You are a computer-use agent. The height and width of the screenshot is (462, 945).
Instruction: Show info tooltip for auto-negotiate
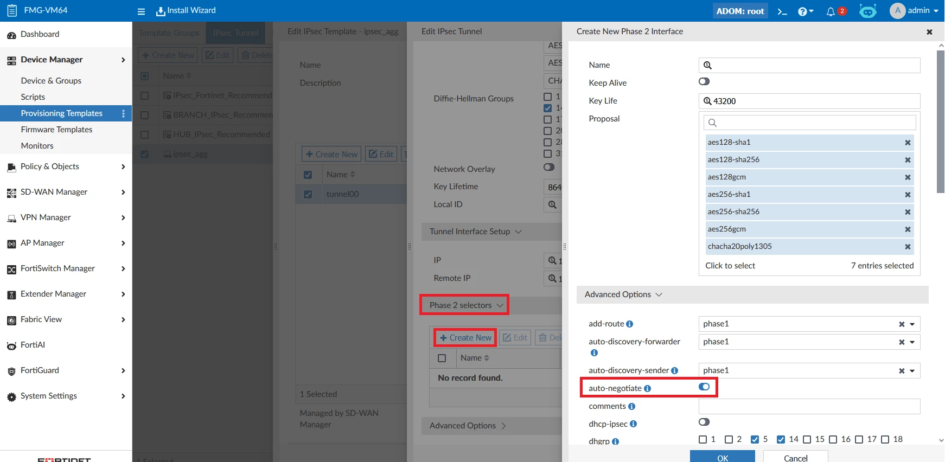click(647, 388)
